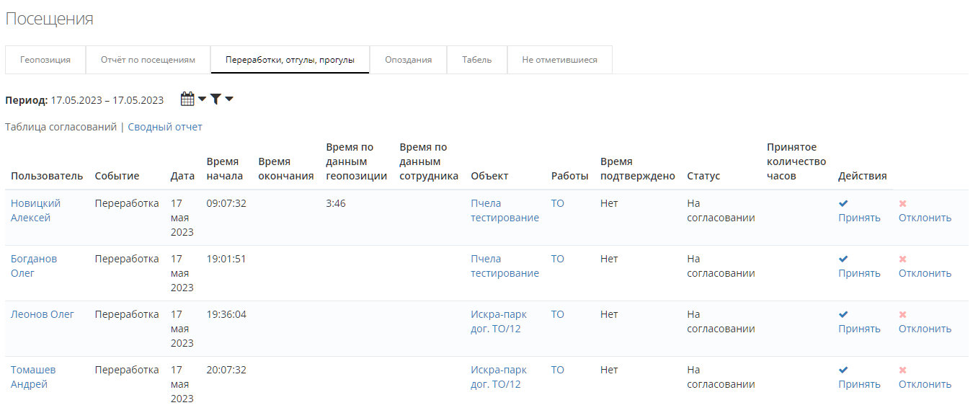Reject overtime request for Томашев Андрей
978x413 pixels.
[925, 384]
